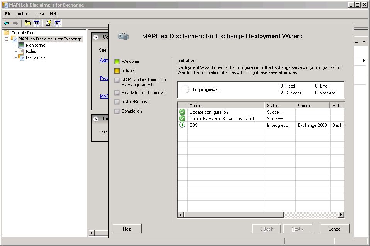Viewport: 370px width, 246px height.
Task: Click the Role column header
Action: point(337,105)
